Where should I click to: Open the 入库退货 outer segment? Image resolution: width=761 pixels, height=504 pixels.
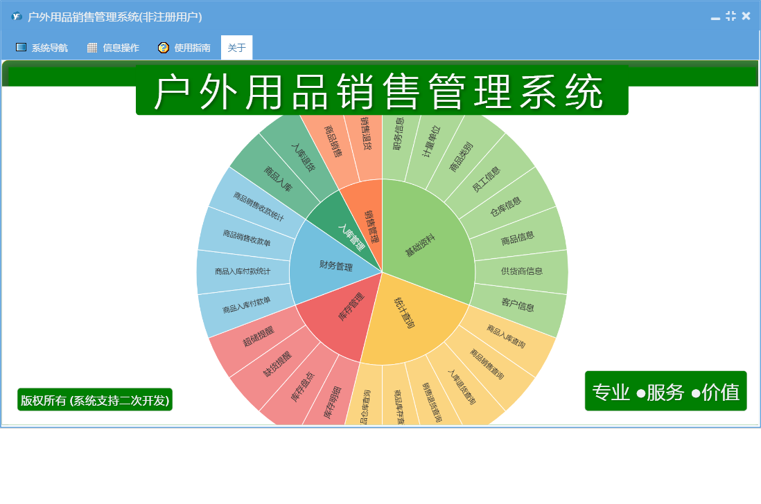[x=303, y=158]
